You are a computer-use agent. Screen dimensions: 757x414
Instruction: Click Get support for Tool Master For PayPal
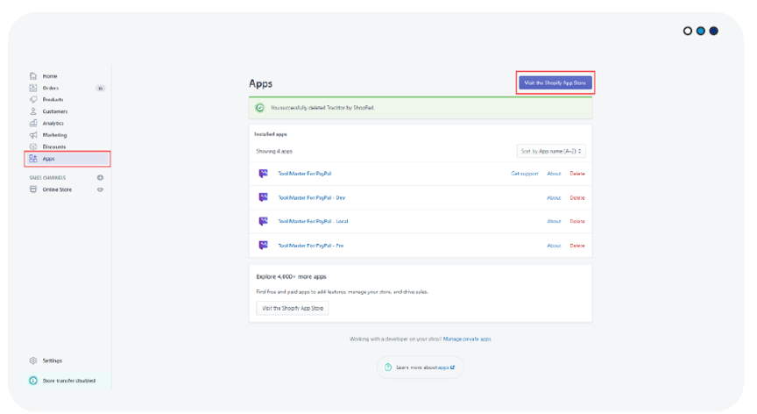point(524,174)
